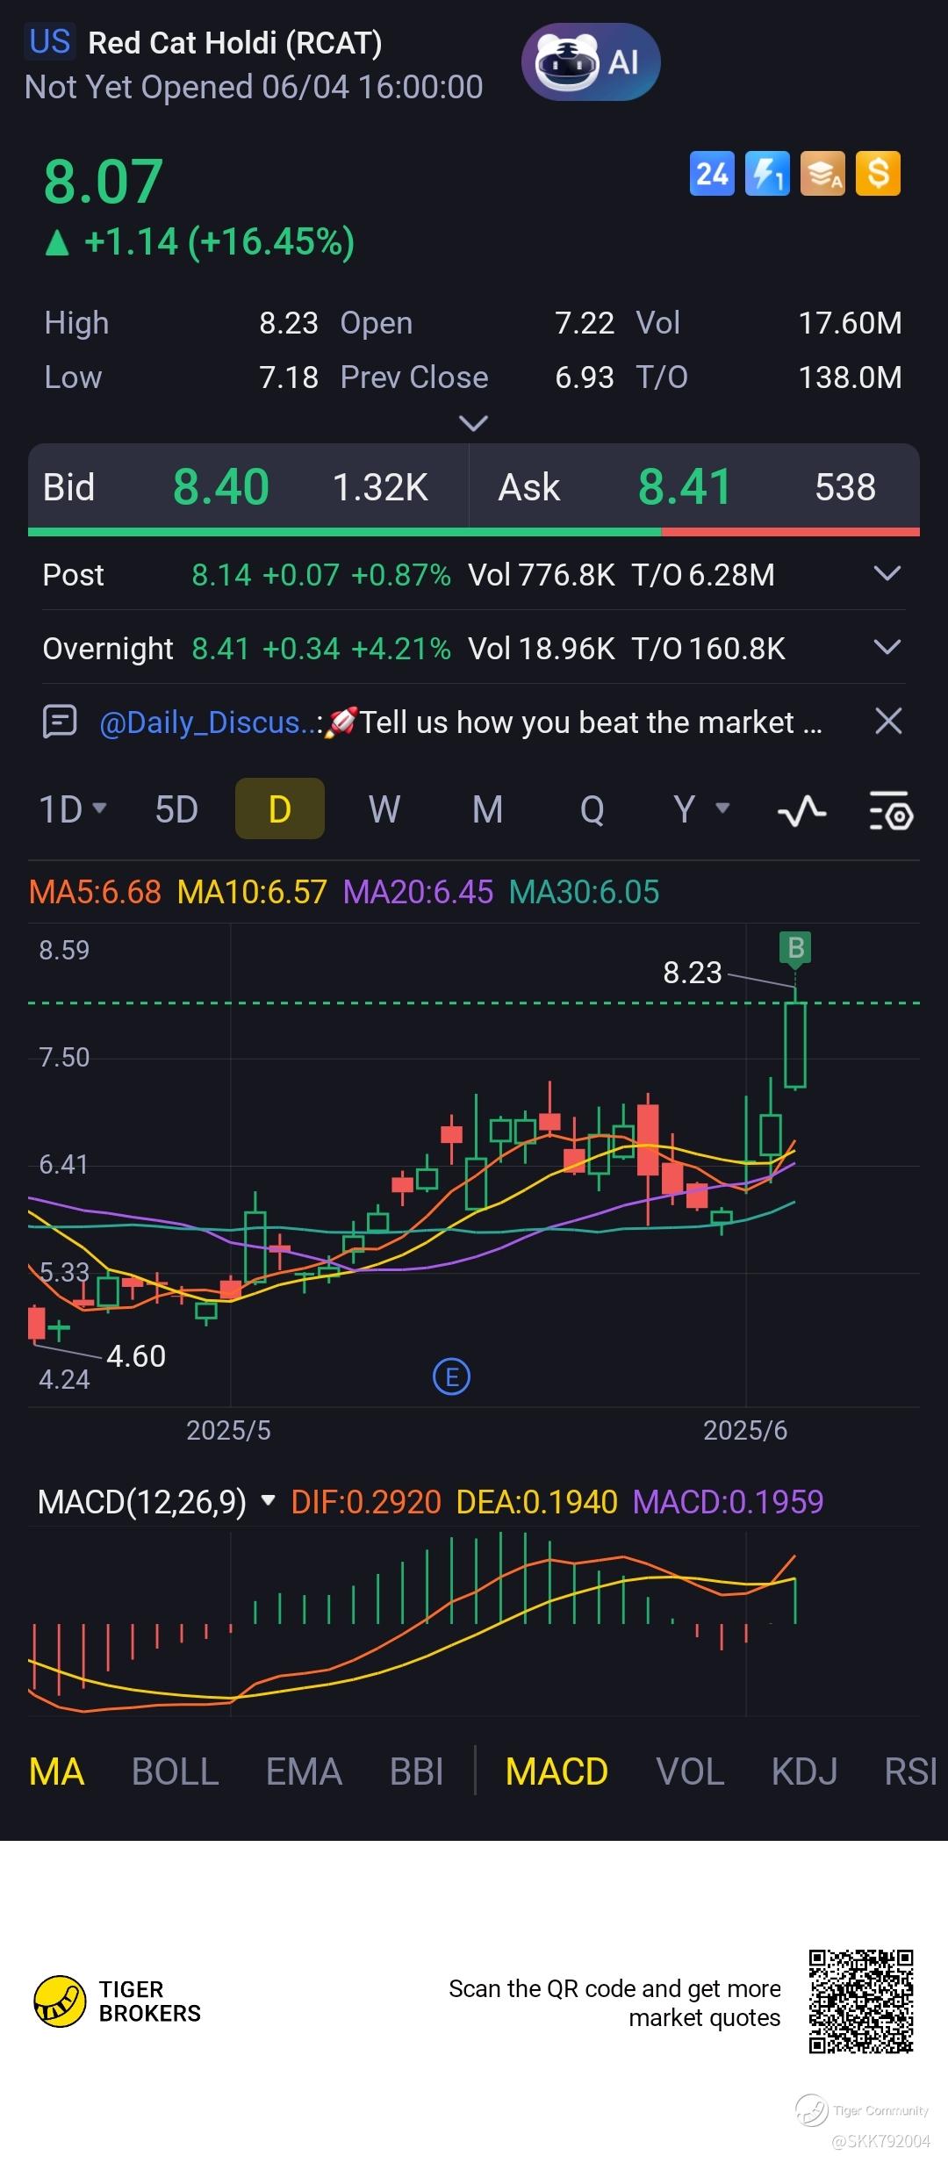Select the MACD sub-chart indicator
Screen dimensions: 948x2163
(x=557, y=1771)
